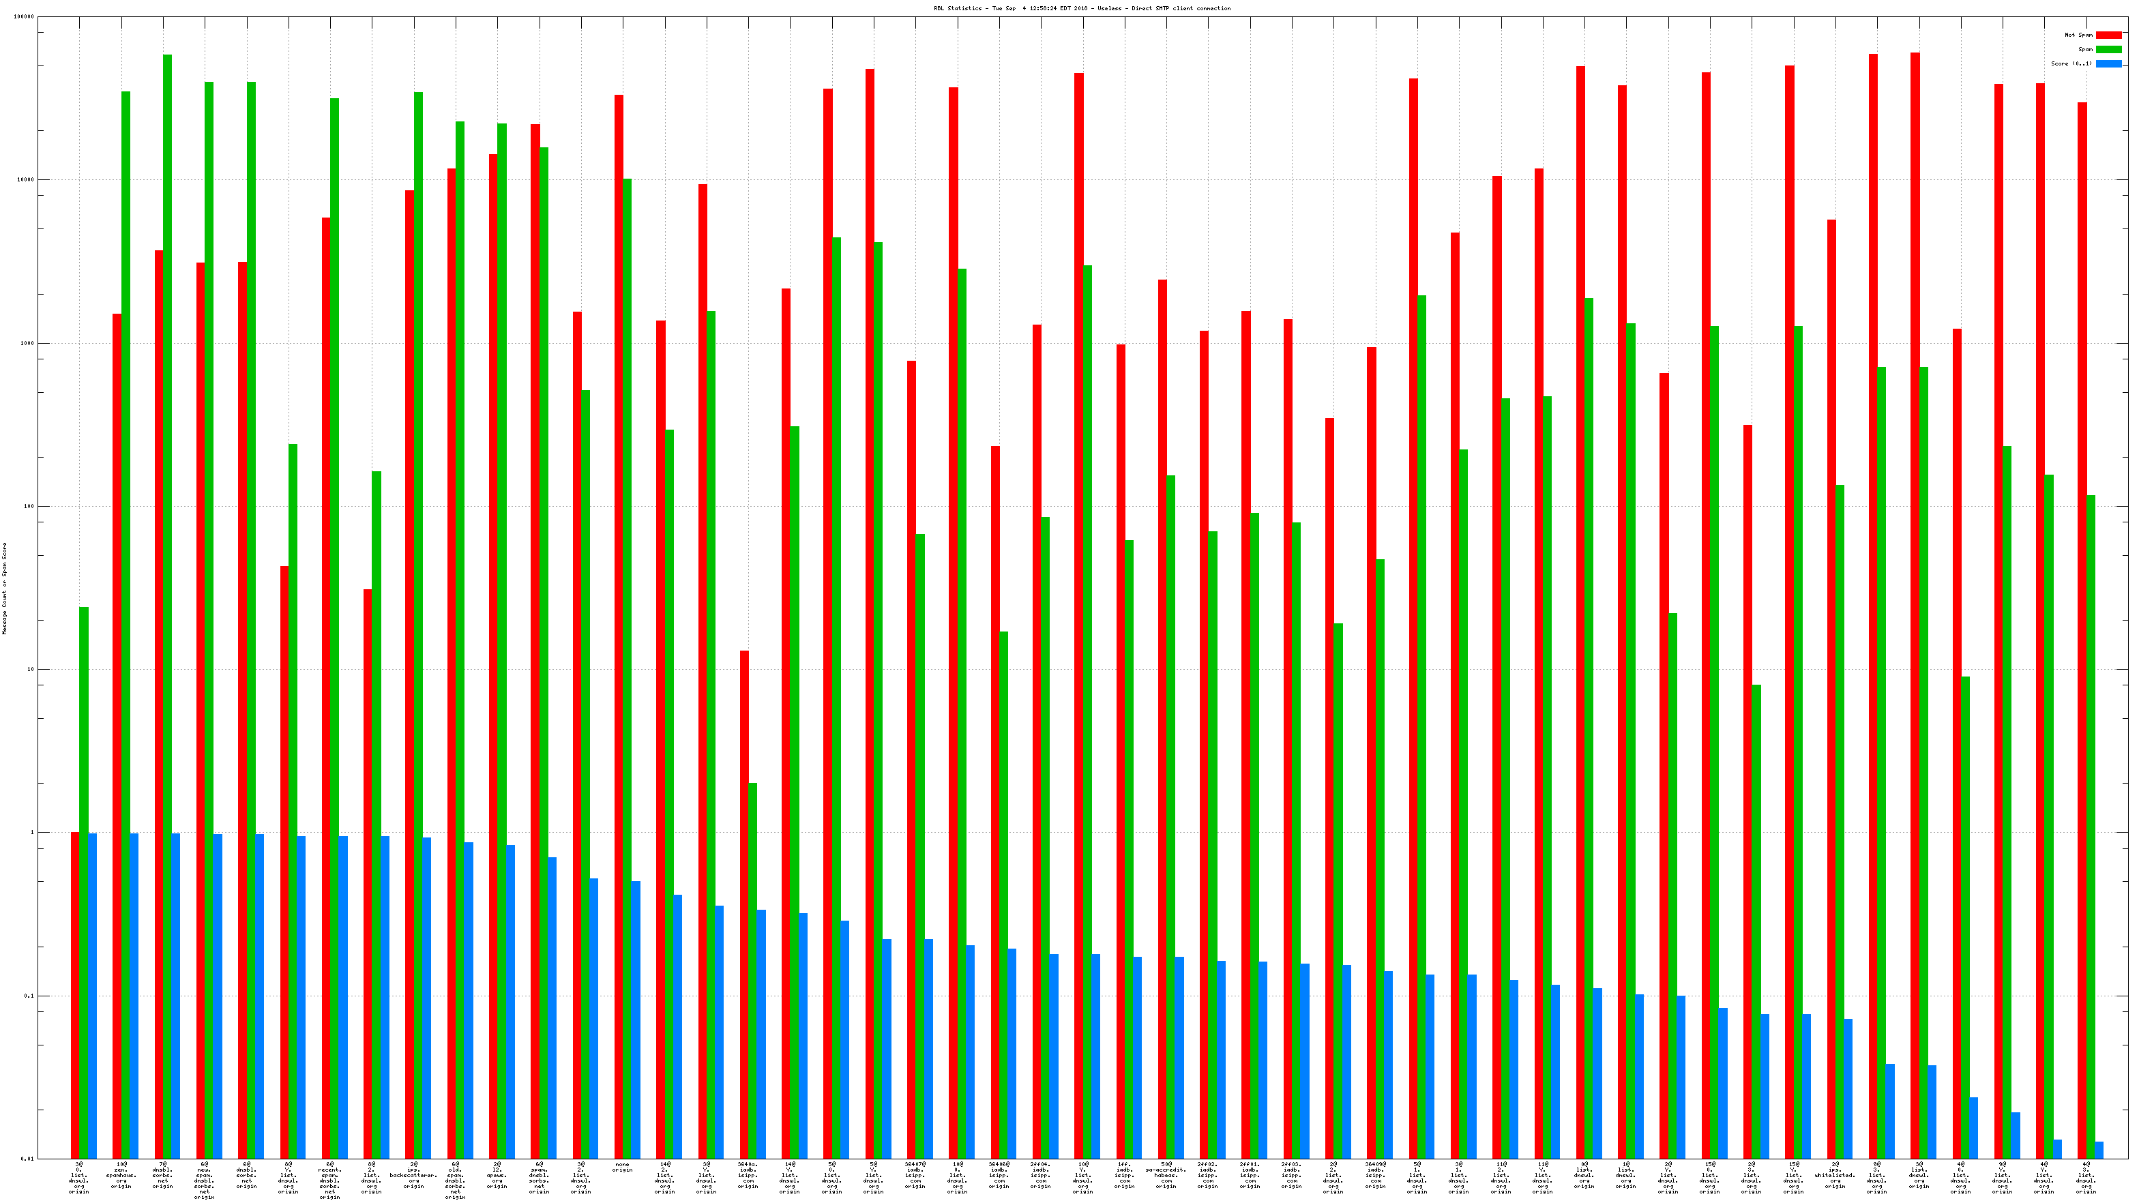Click the apews.org x-axis label

(497, 1175)
